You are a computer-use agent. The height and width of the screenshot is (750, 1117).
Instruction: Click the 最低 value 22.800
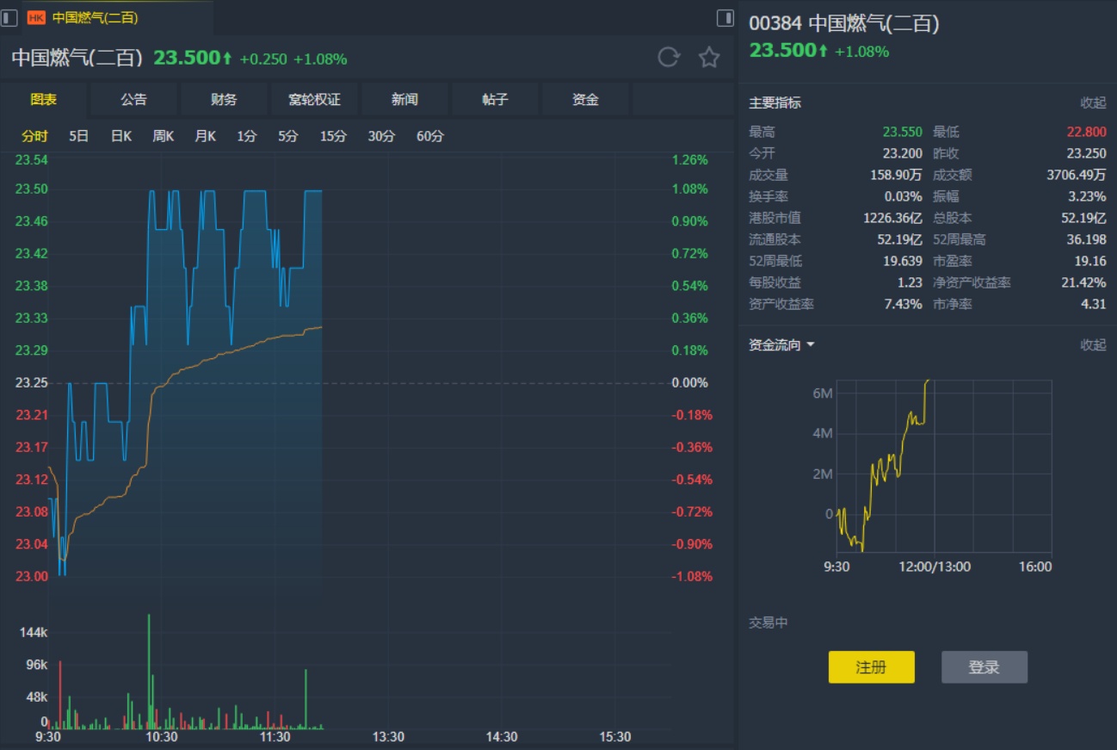click(1086, 133)
